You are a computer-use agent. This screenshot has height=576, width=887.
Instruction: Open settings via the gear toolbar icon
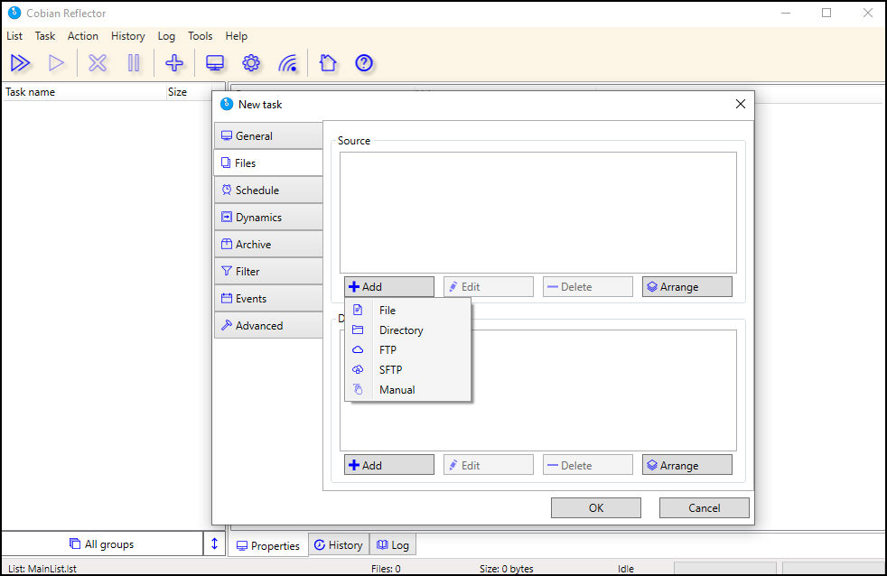pyautogui.click(x=251, y=62)
